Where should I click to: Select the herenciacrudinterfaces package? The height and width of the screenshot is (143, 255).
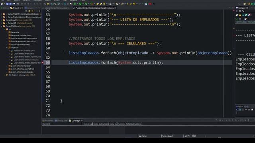[21, 35]
